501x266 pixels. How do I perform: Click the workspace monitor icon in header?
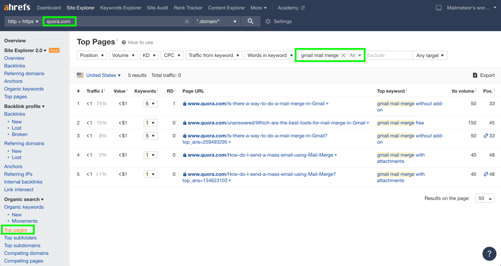click(439, 8)
